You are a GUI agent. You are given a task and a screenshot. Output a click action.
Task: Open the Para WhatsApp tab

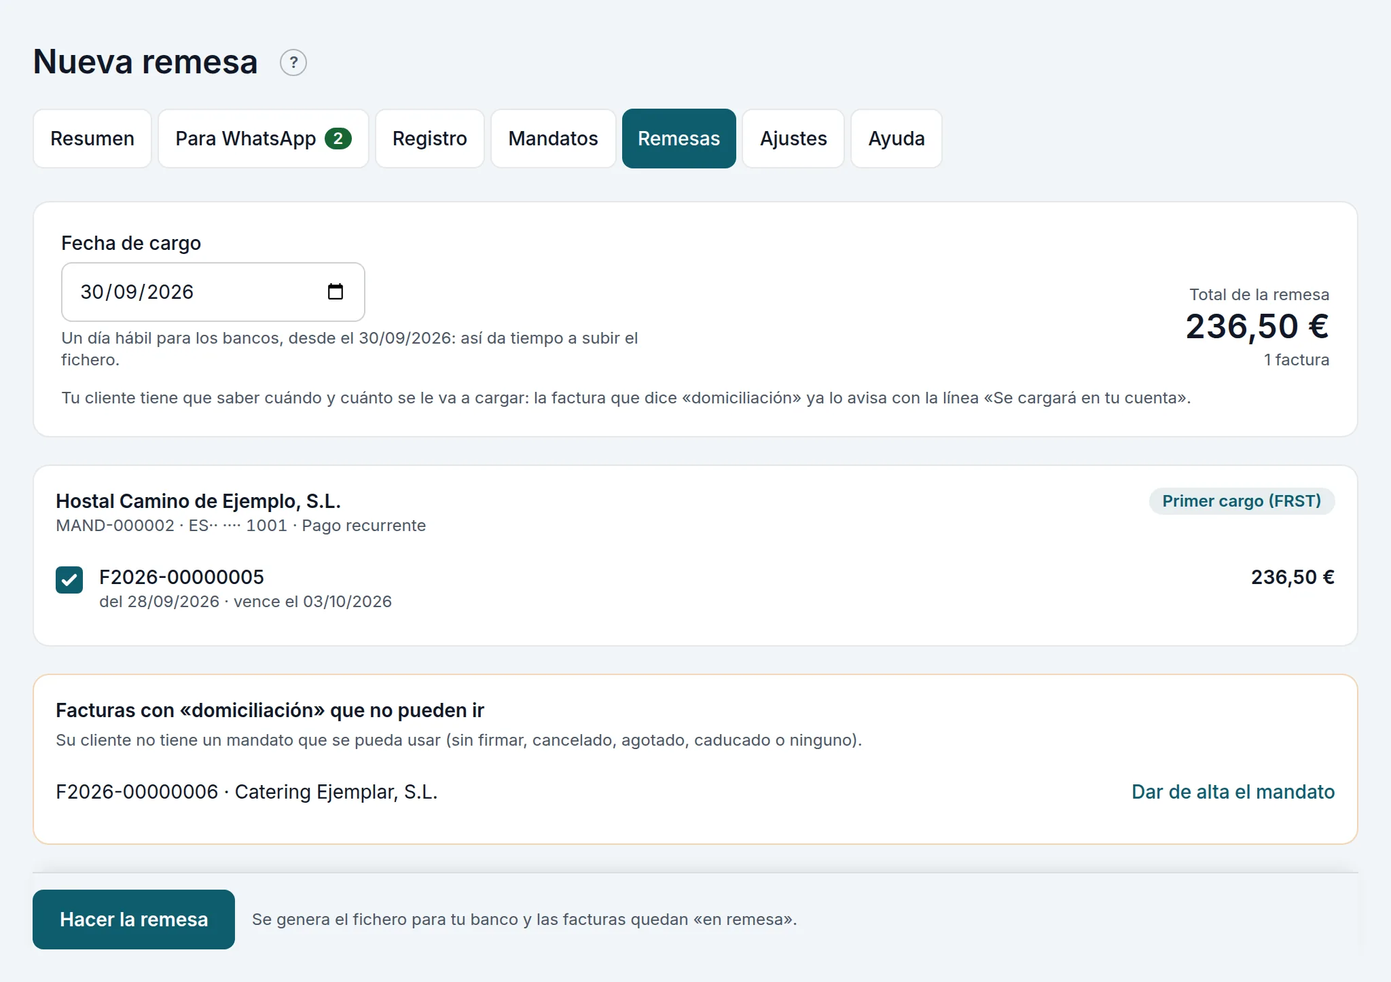point(264,139)
